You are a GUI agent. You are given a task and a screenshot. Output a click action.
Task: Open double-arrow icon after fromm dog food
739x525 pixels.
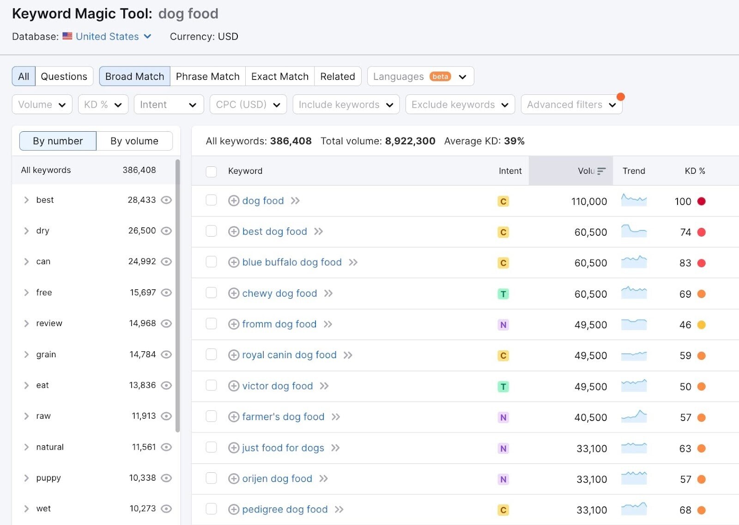[x=327, y=324]
